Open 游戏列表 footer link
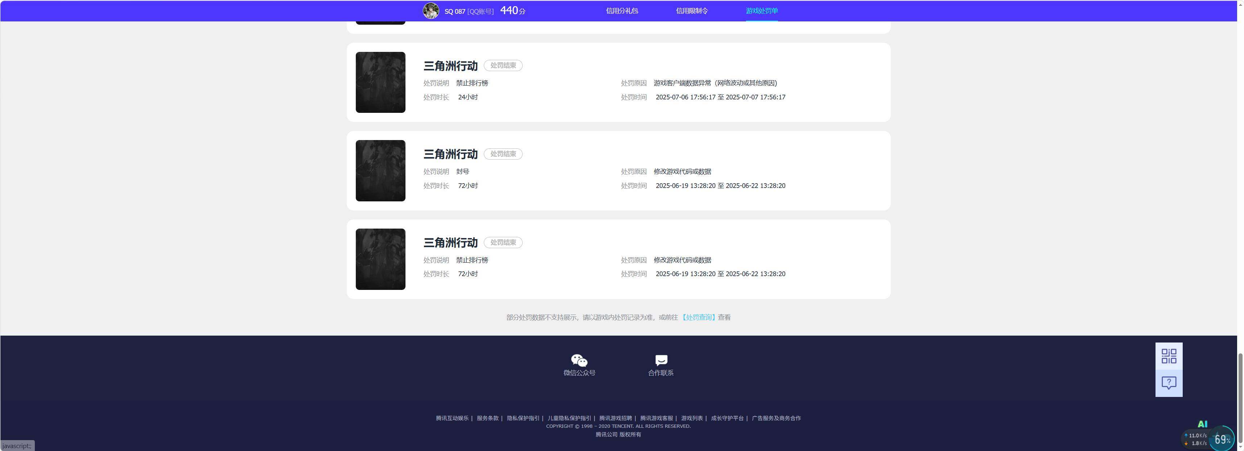The width and height of the screenshot is (1244, 451). tap(692, 418)
